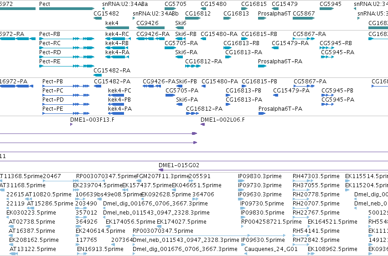This screenshot has height=256, width=388.
Task: Open transcript CG15482-RA
Action: point(112,71)
